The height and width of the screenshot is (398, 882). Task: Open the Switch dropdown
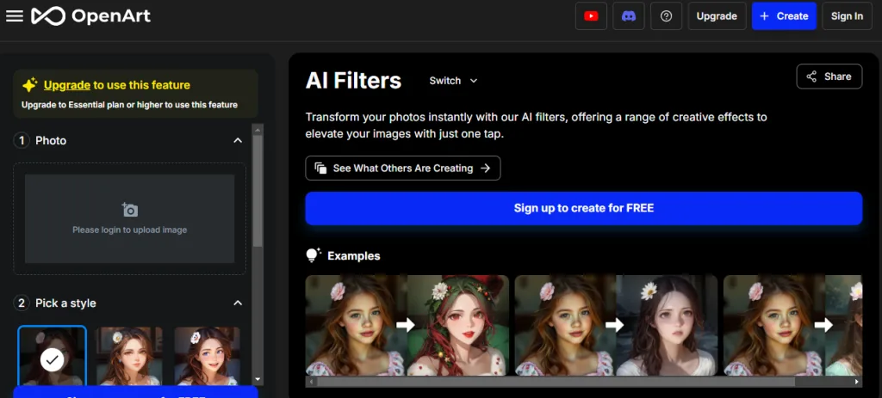453,81
